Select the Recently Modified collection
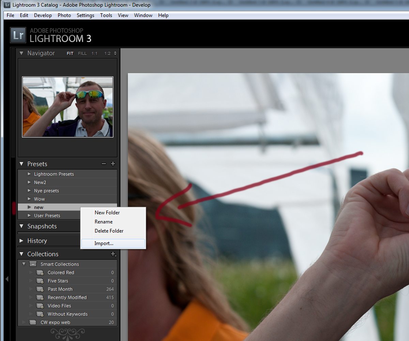Image resolution: width=409 pixels, height=341 pixels. [67, 297]
